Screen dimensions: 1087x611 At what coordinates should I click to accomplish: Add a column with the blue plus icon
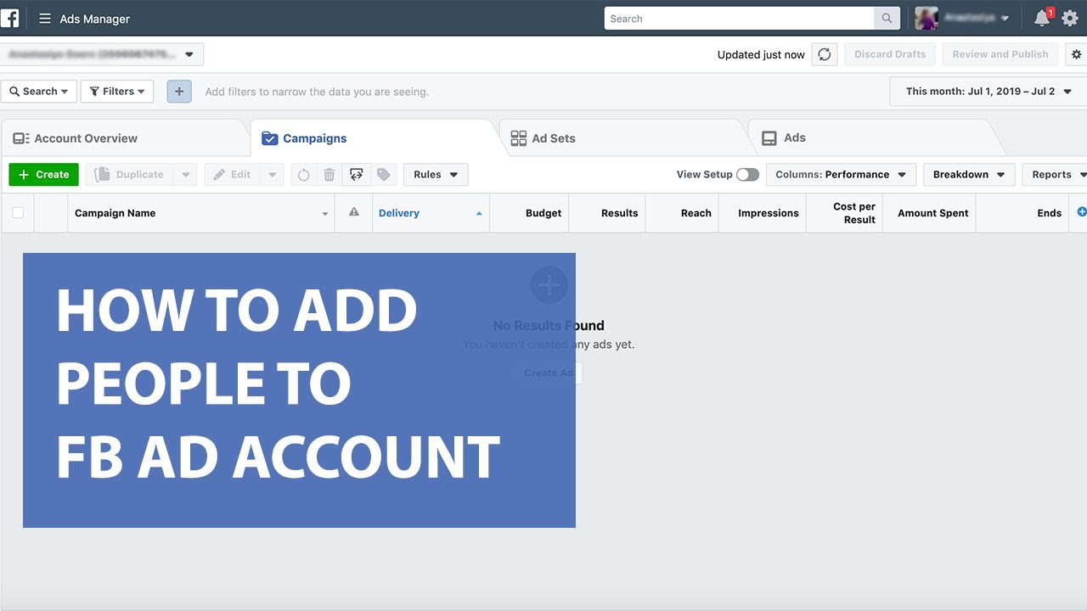[1081, 212]
